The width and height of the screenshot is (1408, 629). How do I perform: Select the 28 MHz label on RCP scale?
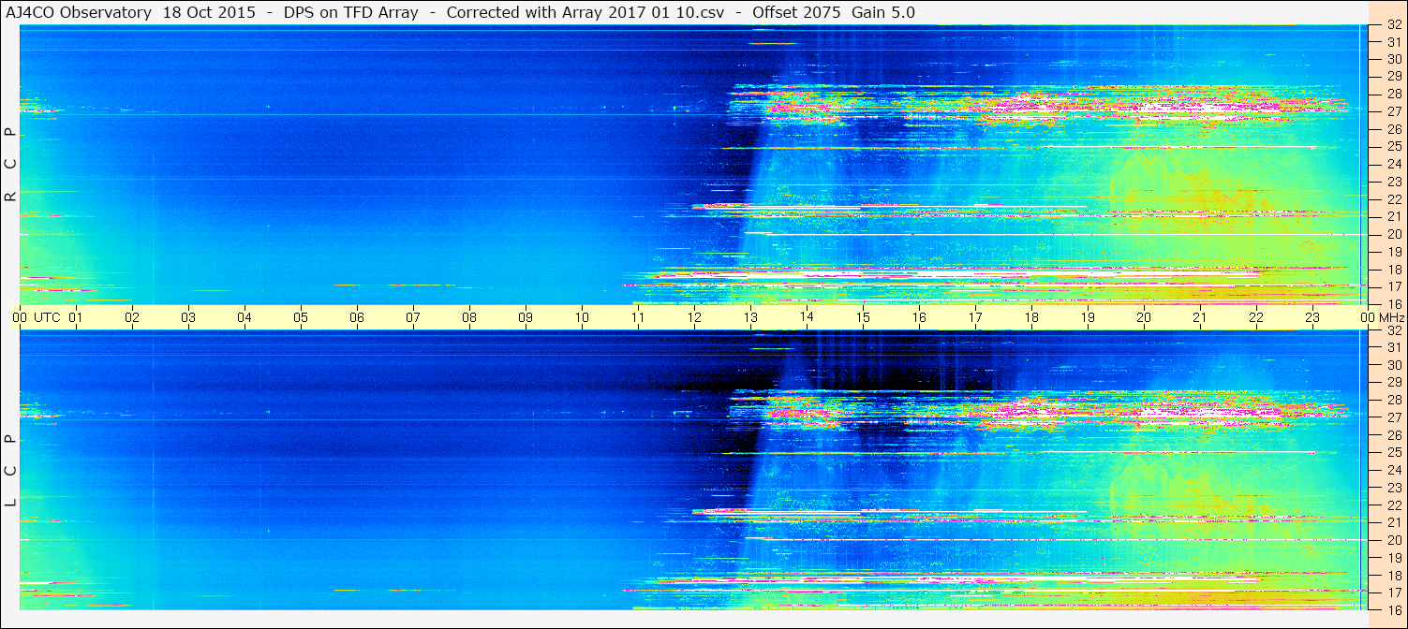pyautogui.click(x=1393, y=94)
